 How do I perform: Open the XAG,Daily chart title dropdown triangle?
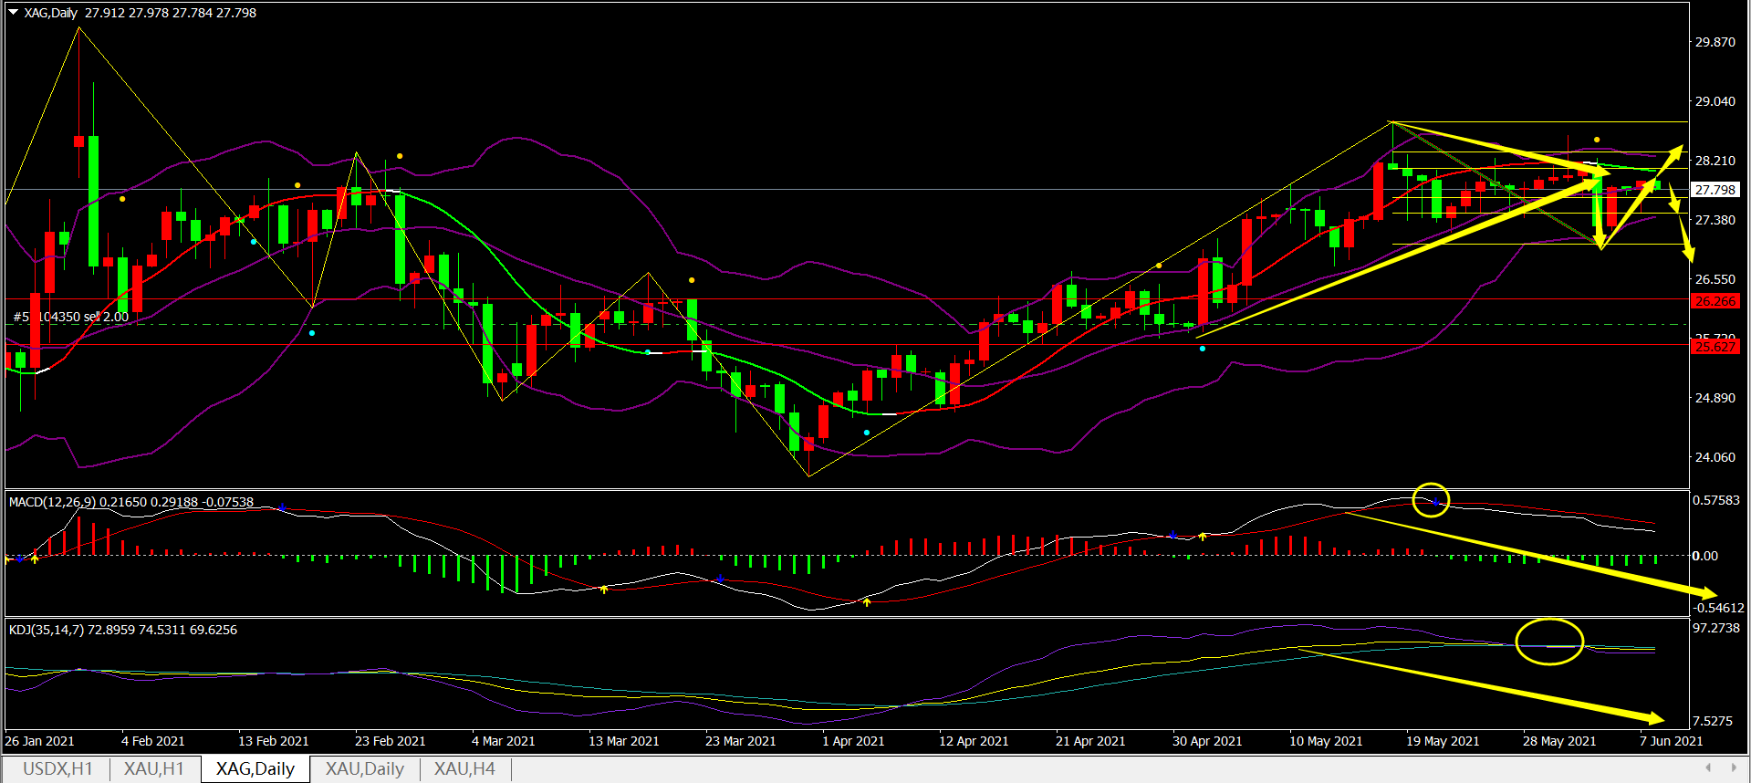pyautogui.click(x=13, y=13)
